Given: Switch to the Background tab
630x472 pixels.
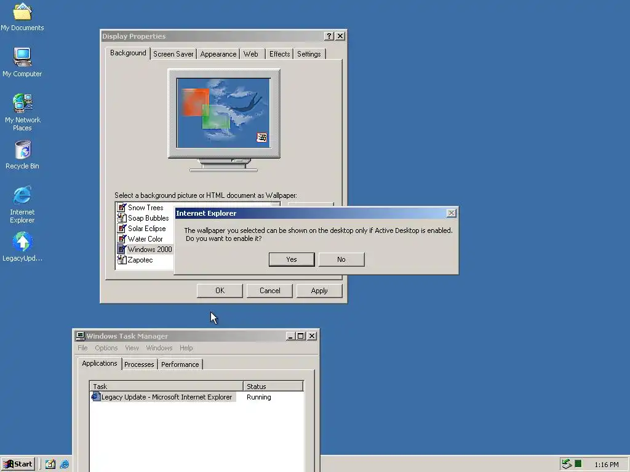Looking at the screenshot, I should click(128, 53).
